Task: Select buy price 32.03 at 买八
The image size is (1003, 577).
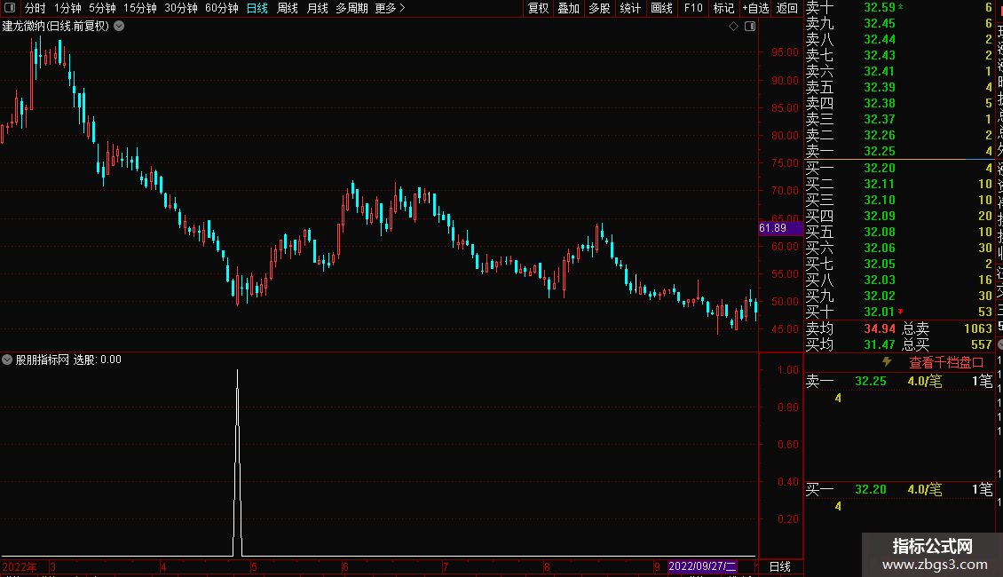Action: tap(880, 281)
